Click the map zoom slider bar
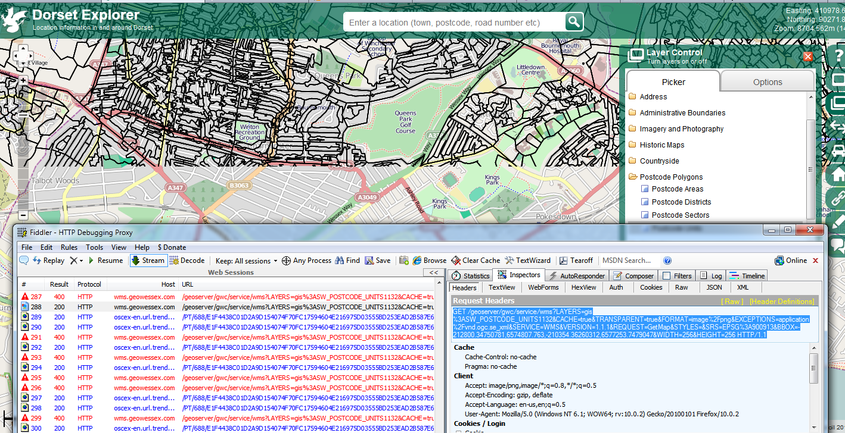 tap(23, 148)
